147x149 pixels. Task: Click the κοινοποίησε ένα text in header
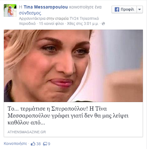[x=85, y=7]
